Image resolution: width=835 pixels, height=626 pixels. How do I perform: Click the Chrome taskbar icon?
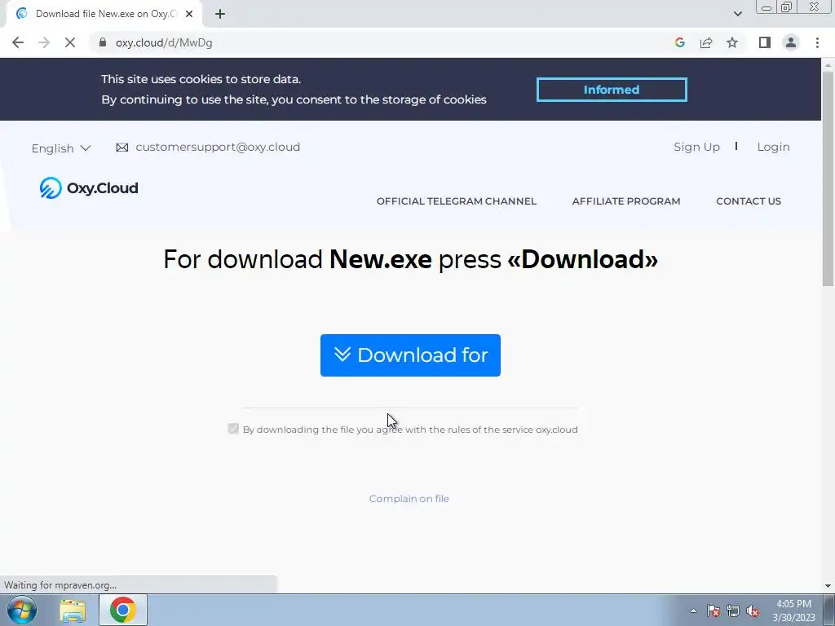123,610
